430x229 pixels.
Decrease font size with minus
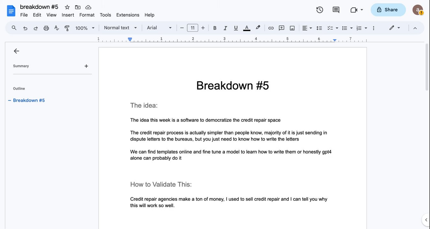pyautogui.click(x=182, y=28)
